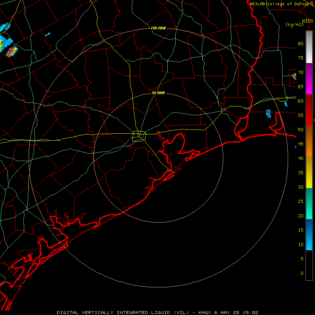Viewport: 315px width, 315px height.
Task: Click the 100 NMI range ring label
Action: tap(158, 28)
